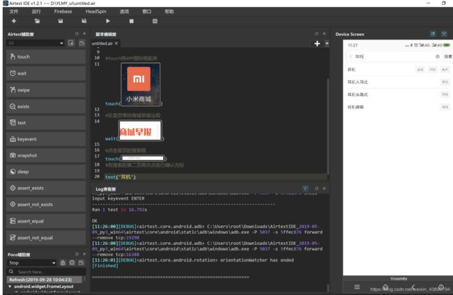Select the wait command
The image size is (453, 295).
[46, 73]
